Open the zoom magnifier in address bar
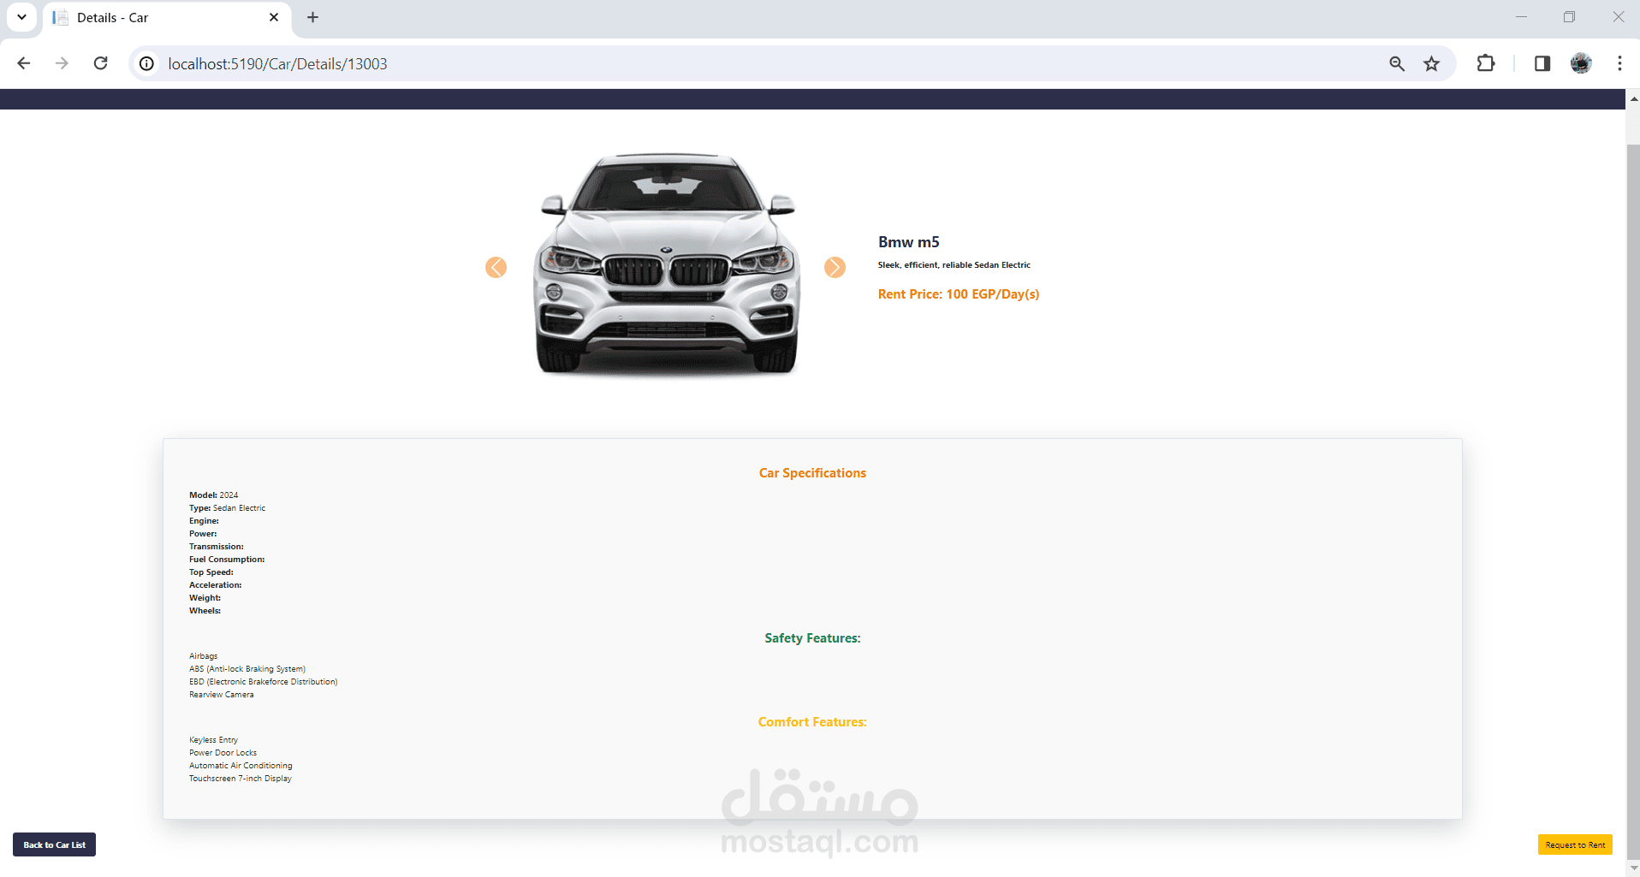Screen dimensions: 1640x877 pyautogui.click(x=1397, y=64)
